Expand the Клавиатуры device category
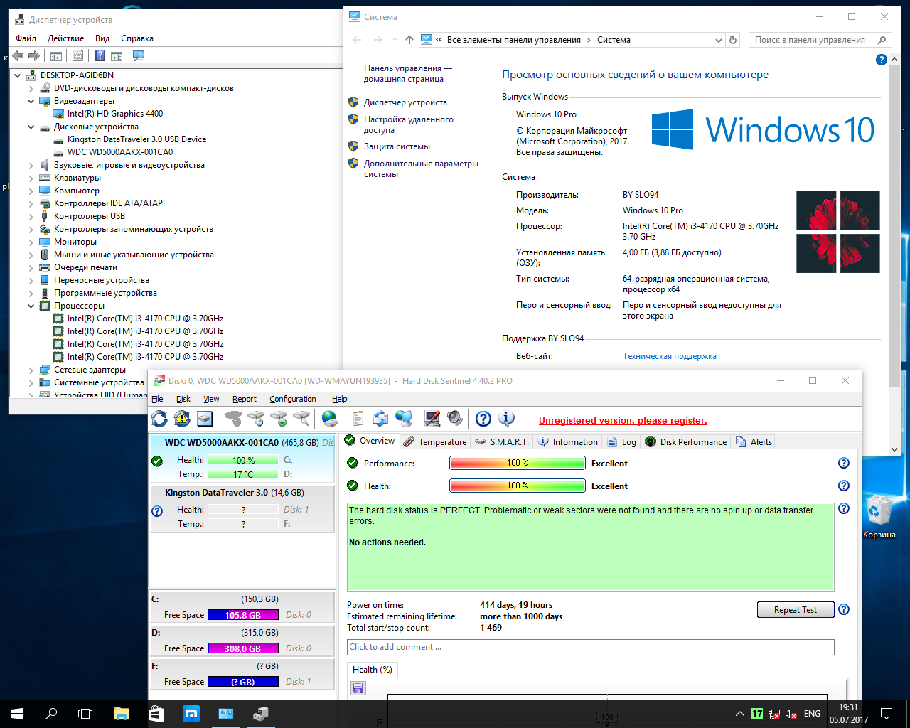 pos(31,178)
